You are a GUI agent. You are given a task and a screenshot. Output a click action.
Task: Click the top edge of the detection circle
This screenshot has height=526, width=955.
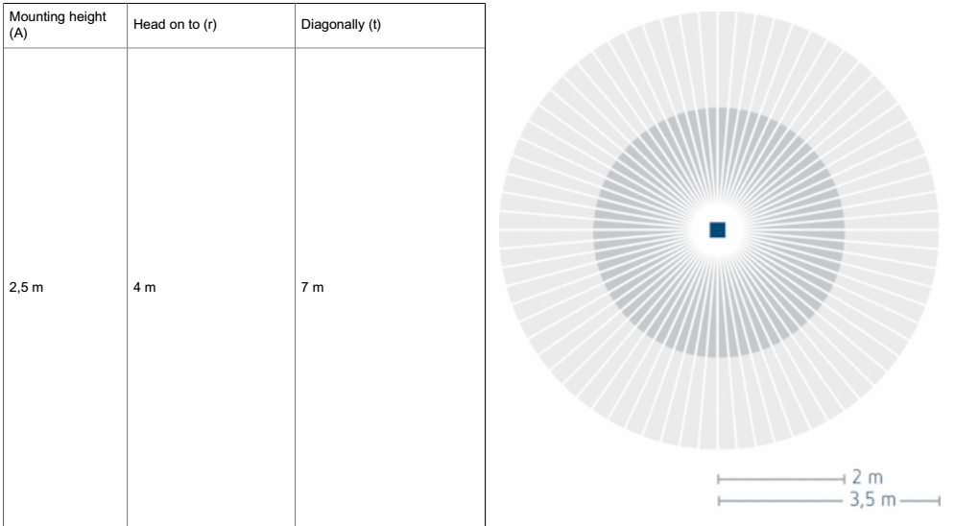[719, 12]
